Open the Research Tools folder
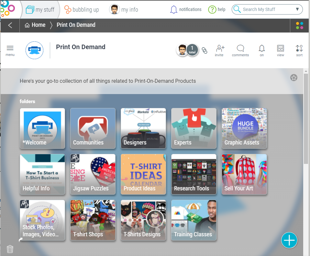The image size is (310, 256). [x=194, y=174]
